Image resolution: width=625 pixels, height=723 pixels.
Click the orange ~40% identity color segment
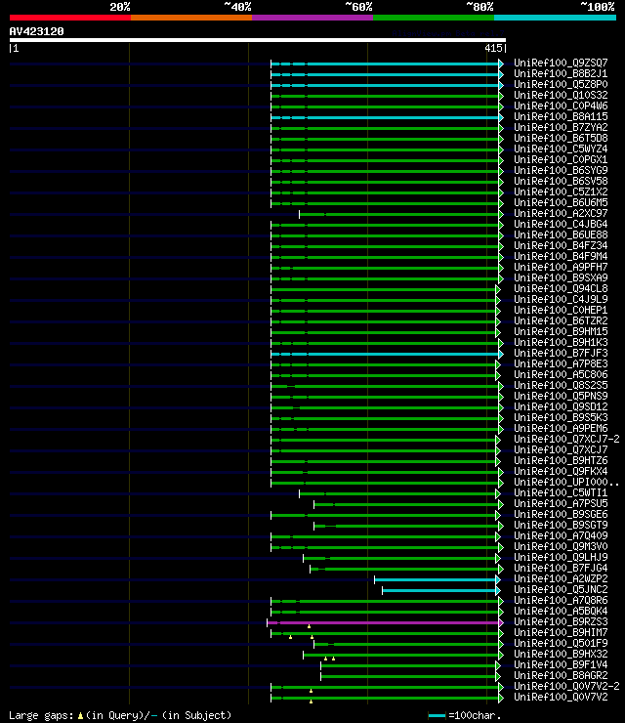(191, 18)
